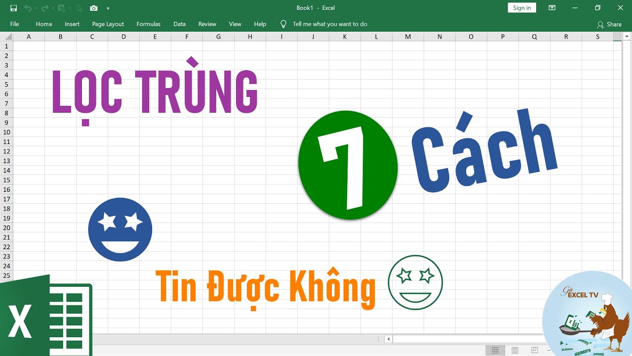Screen dimensions: 632x356
Task: Select row 21 header
Action: click(x=6, y=237)
